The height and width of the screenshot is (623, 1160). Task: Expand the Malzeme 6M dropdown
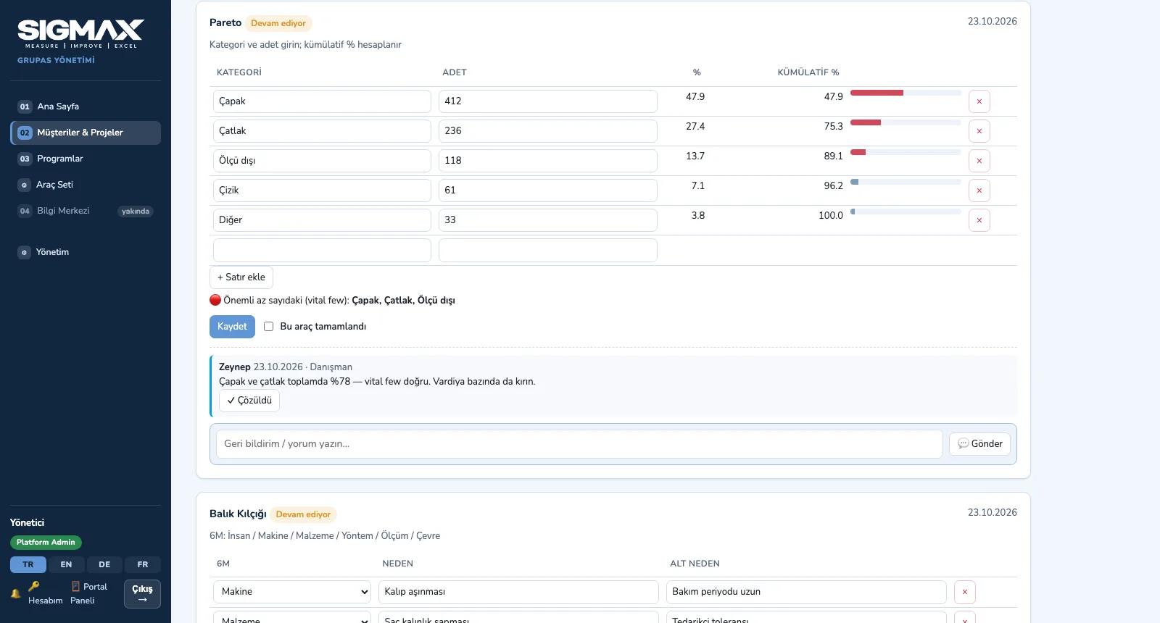coord(292,617)
